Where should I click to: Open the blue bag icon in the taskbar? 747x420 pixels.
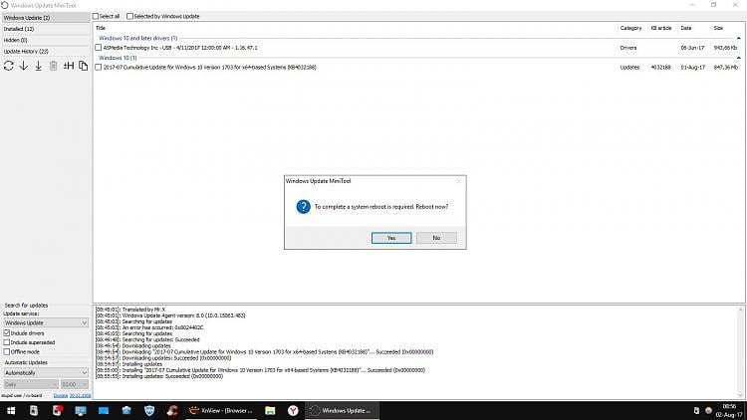pyautogui.click(x=126, y=410)
